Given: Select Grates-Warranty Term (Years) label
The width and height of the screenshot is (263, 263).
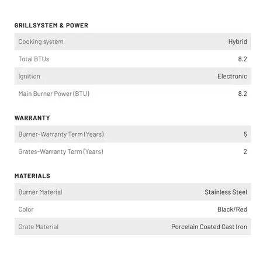Looking at the screenshot, I should click(x=61, y=151).
